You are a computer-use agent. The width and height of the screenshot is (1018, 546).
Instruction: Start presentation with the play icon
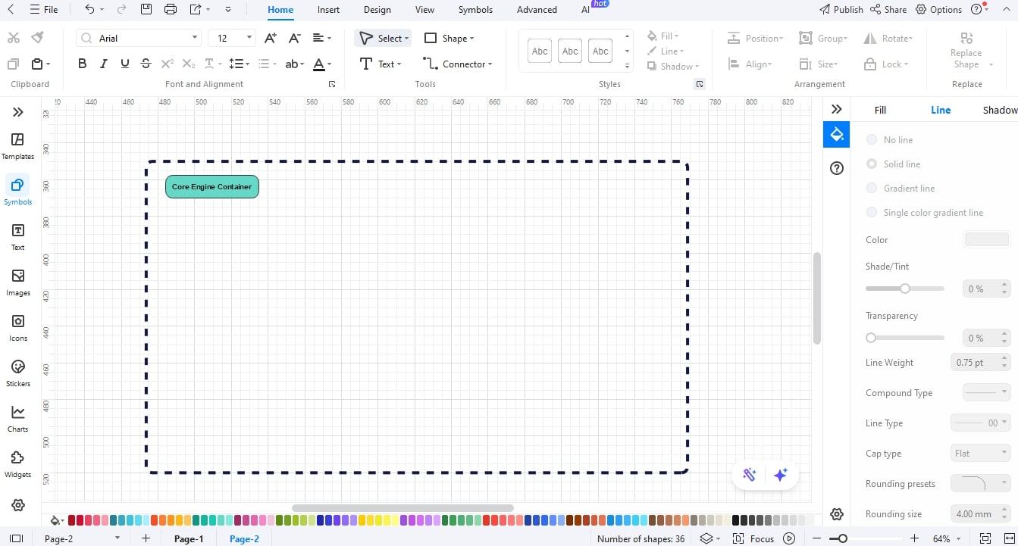pos(789,538)
